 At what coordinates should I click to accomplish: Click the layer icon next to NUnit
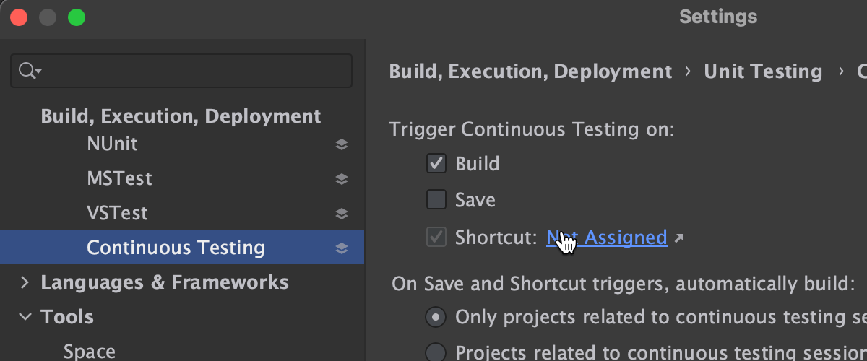click(342, 144)
